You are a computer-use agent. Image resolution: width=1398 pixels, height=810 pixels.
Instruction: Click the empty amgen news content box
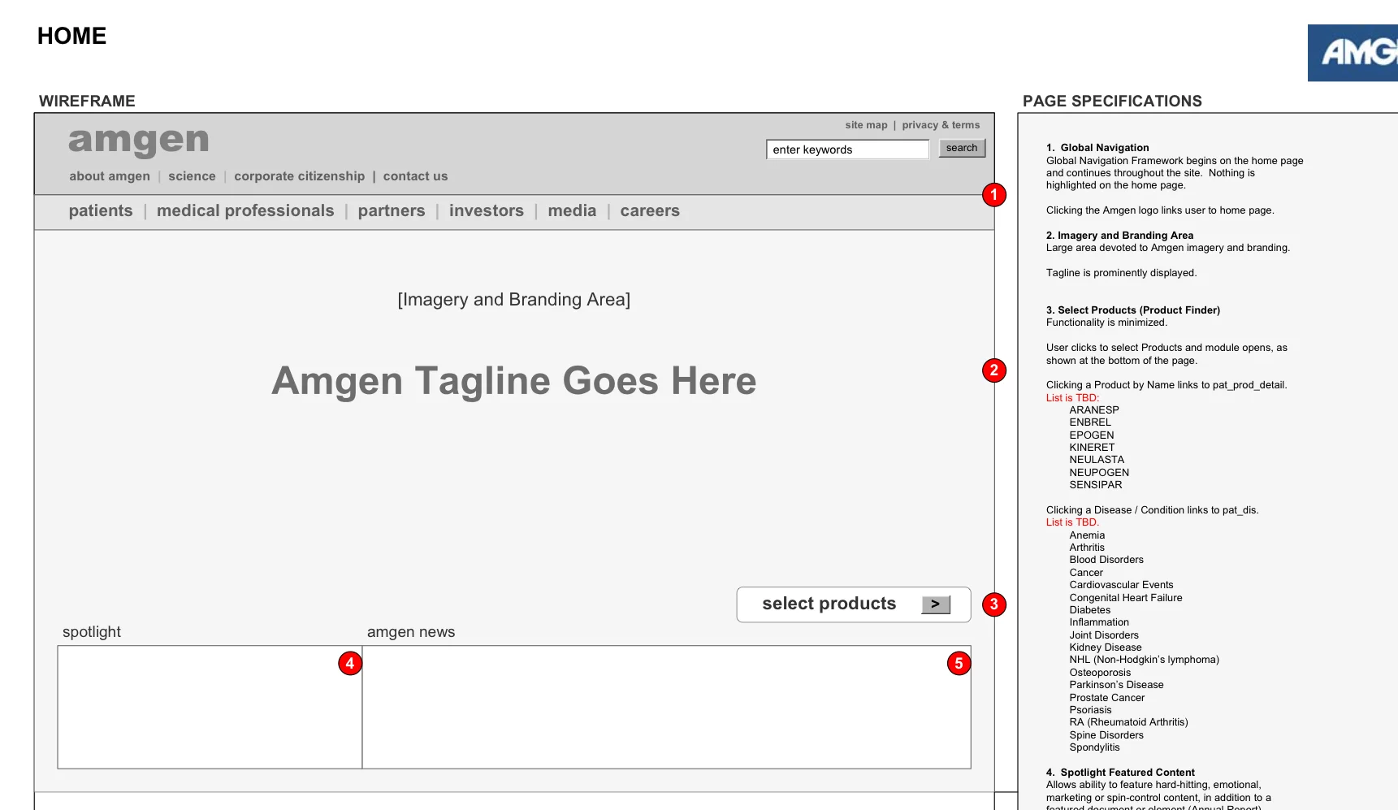667,707
